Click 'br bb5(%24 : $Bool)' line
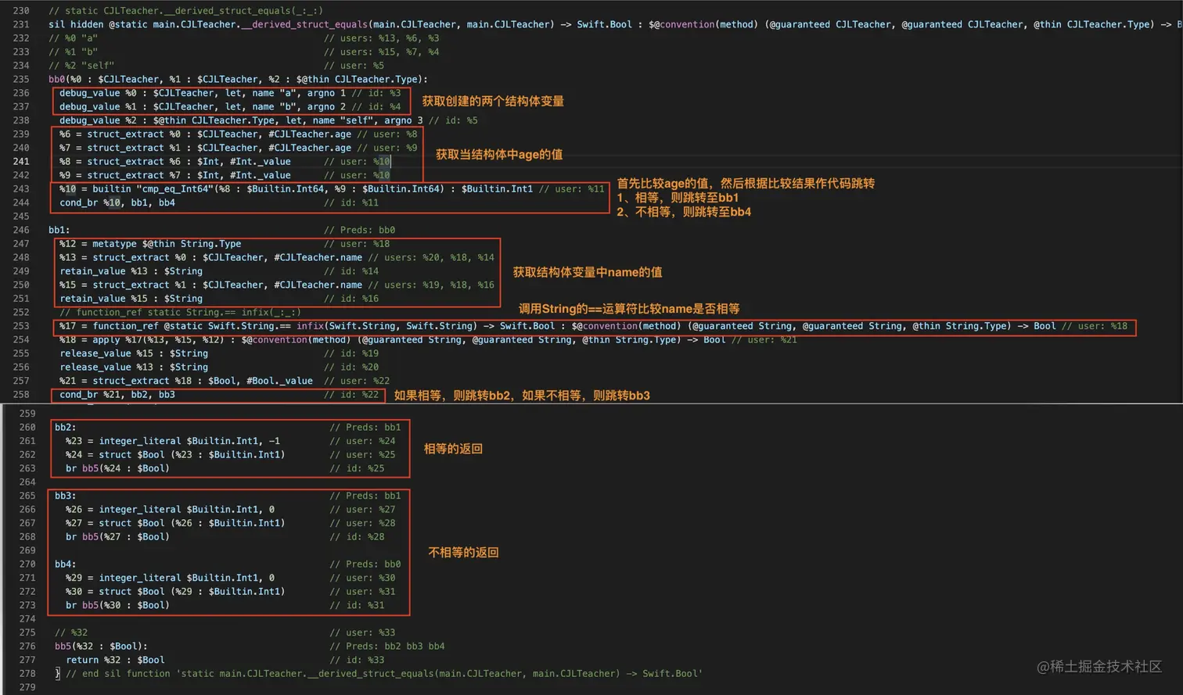The image size is (1183, 695). [225, 468]
